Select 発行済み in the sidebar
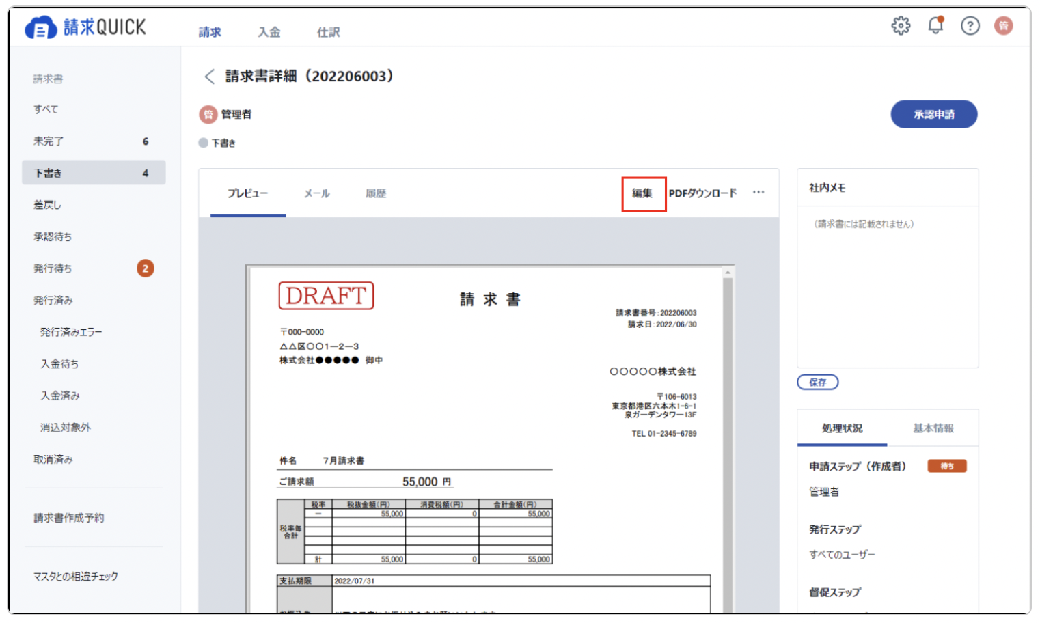 pyautogui.click(x=53, y=301)
